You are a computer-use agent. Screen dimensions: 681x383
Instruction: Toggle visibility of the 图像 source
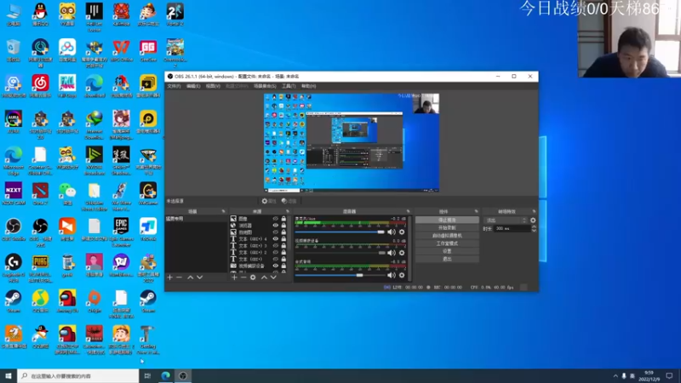(x=275, y=219)
